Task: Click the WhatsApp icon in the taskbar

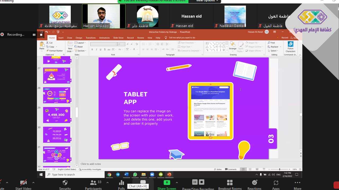Action: coord(135,174)
